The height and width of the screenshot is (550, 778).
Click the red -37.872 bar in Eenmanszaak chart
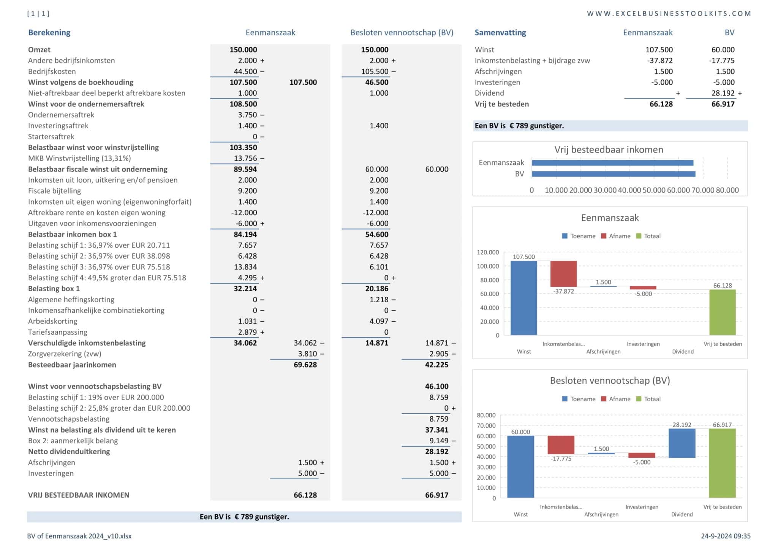point(563,273)
